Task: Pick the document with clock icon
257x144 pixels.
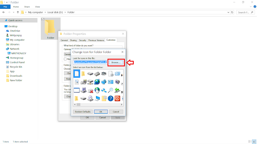Action: point(111,74)
